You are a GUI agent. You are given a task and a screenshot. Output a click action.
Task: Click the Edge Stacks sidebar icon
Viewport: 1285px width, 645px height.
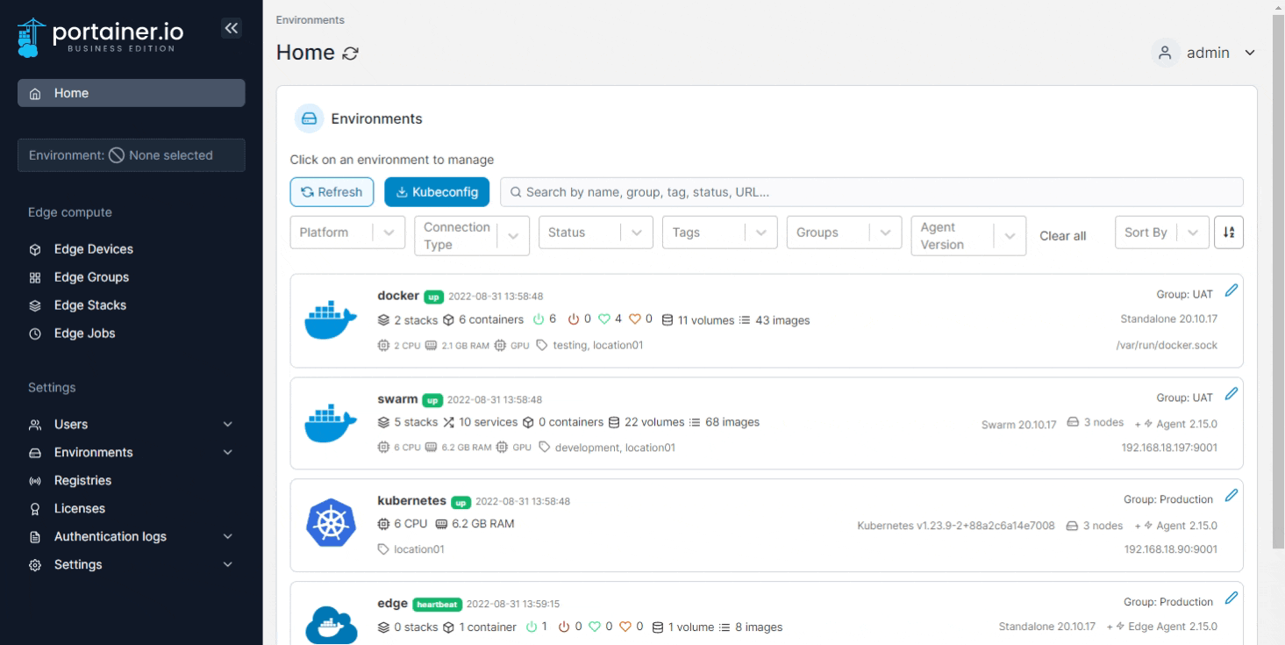coord(35,305)
